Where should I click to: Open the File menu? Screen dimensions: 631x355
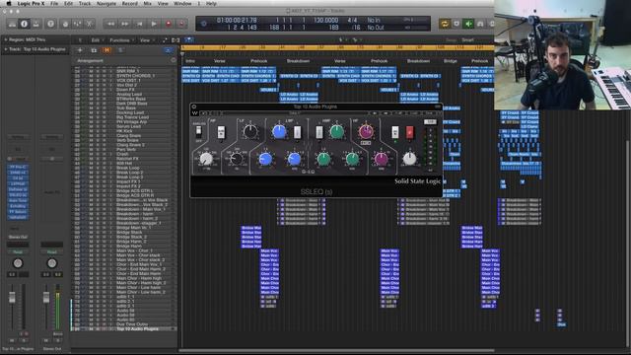(x=54, y=3)
